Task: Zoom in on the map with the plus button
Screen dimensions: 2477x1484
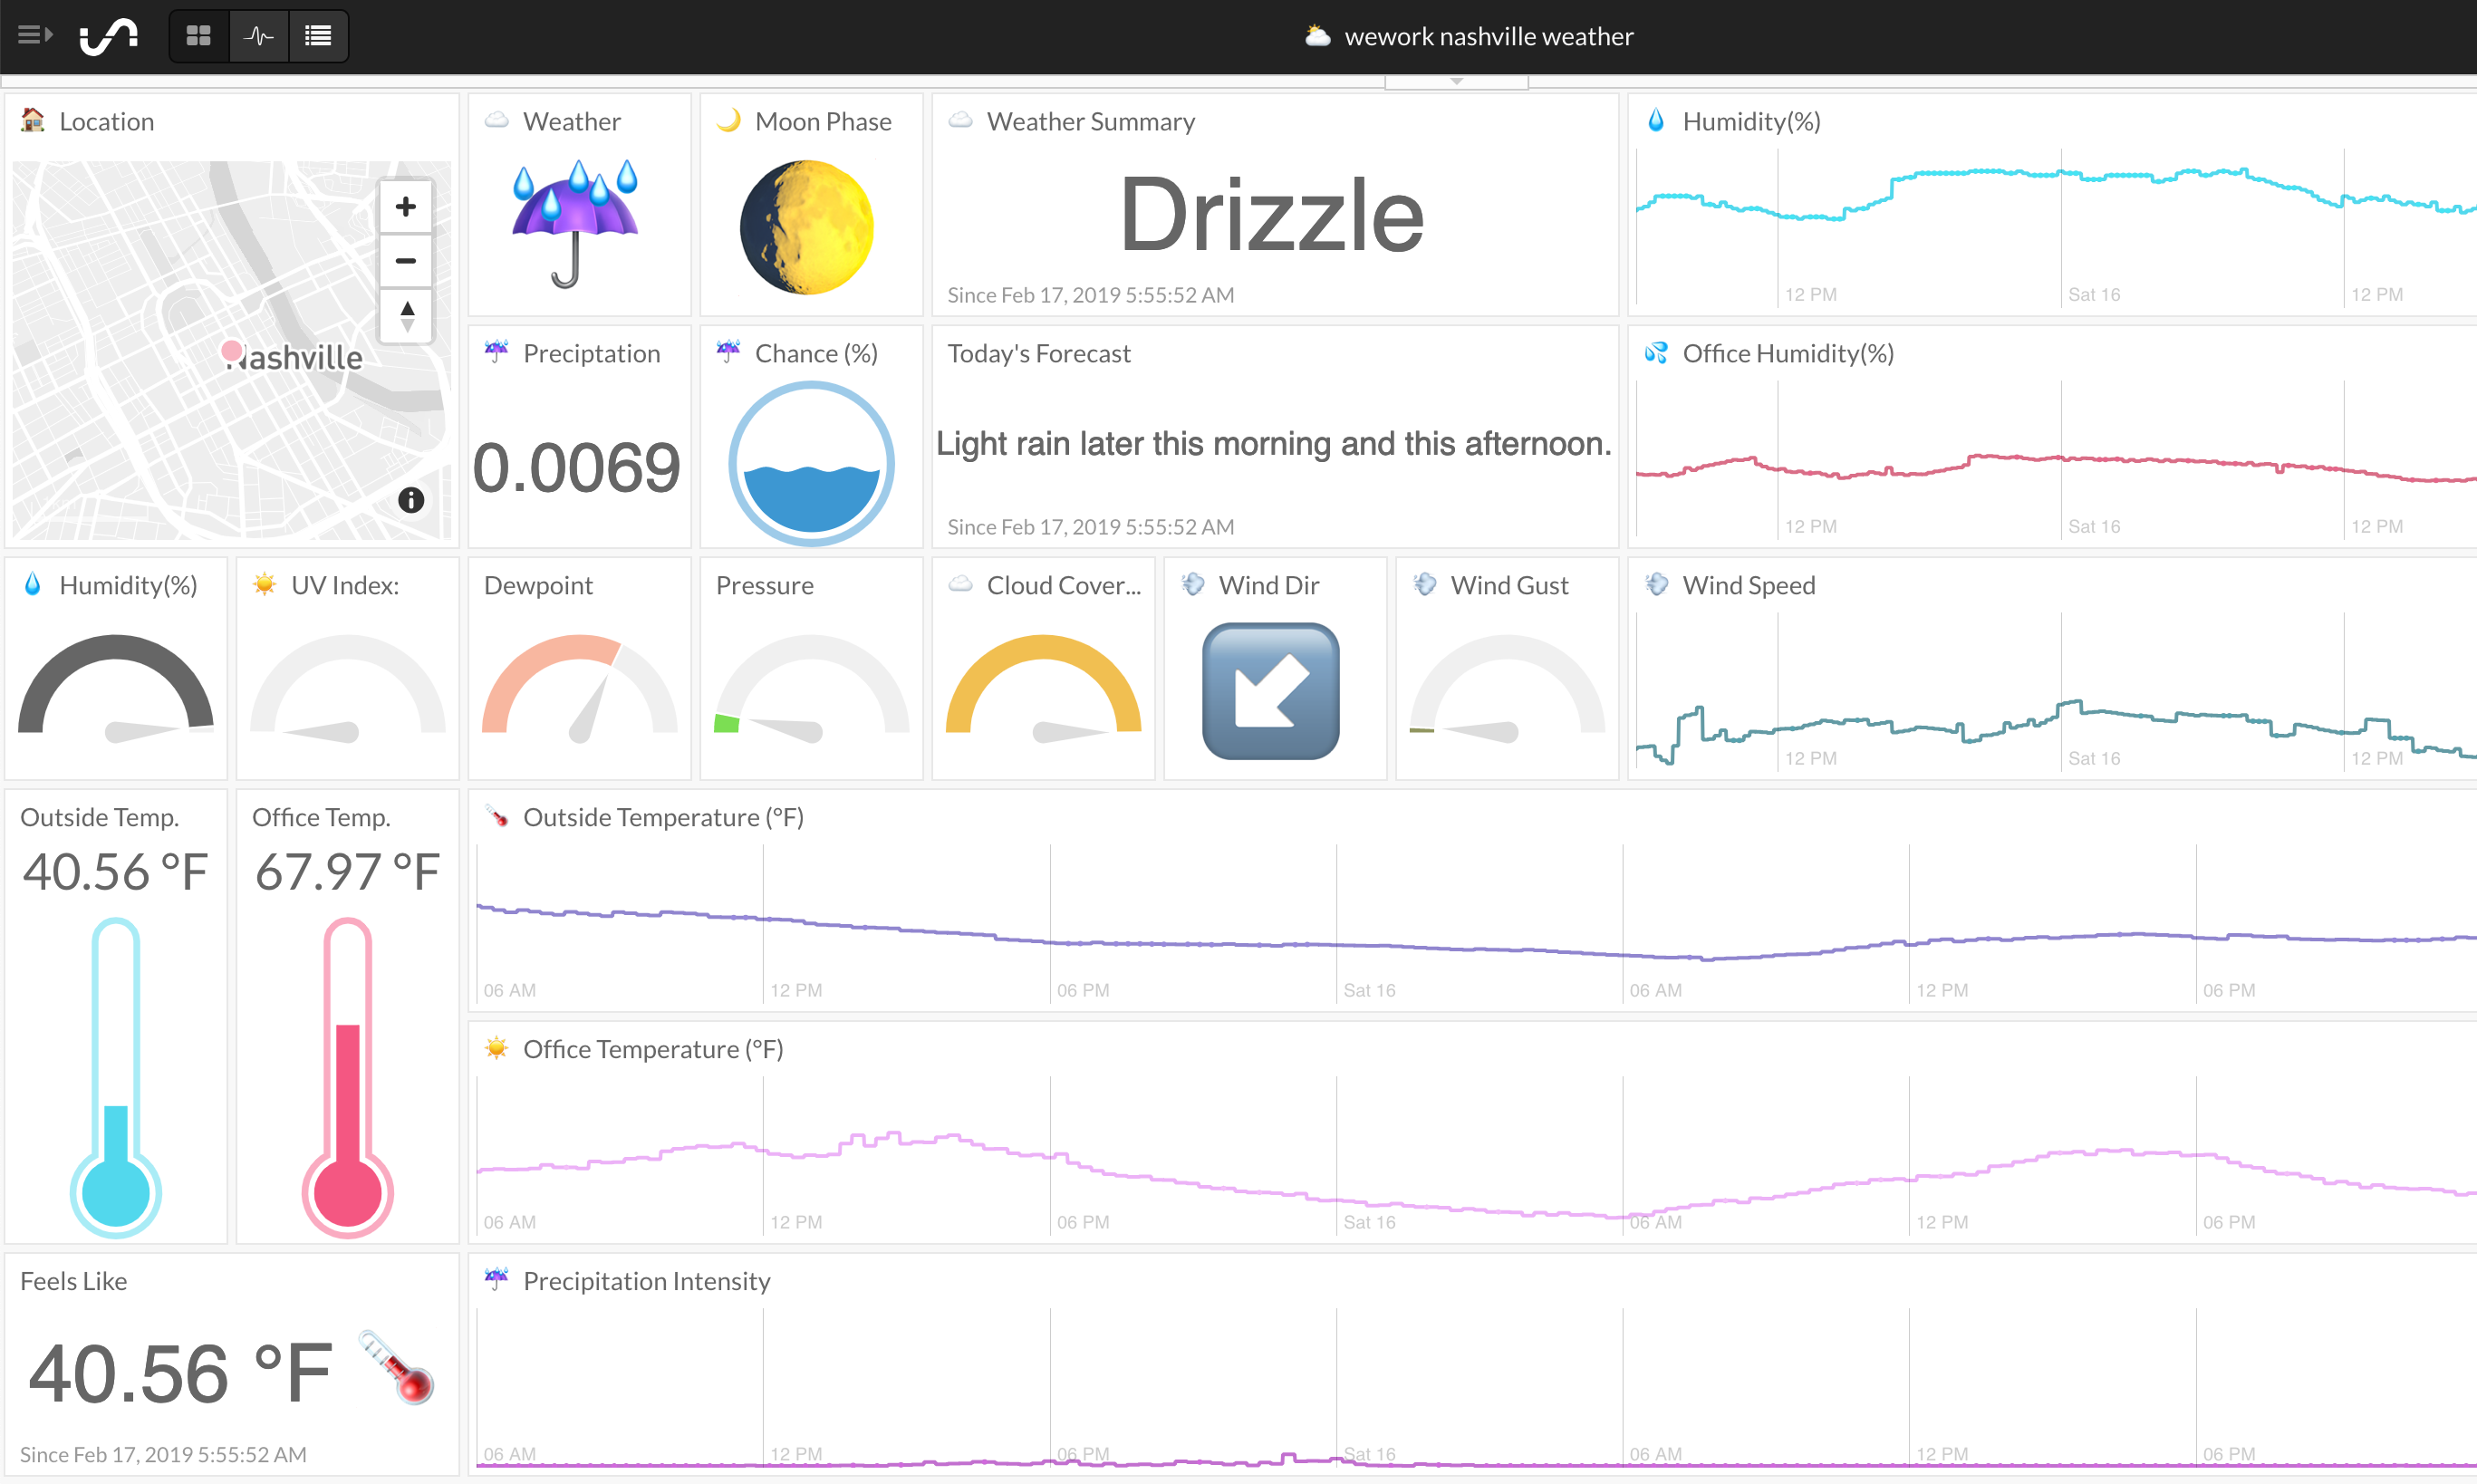Action: click(x=405, y=206)
